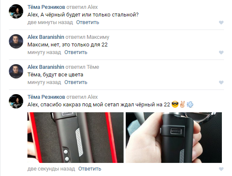The image size is (232, 176).
Task: Open Тёма Резников's avatar on first comment
Action: coord(16,11)
